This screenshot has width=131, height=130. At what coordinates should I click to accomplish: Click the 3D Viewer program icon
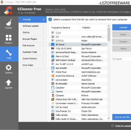pyautogui.click(x=53, y=44)
